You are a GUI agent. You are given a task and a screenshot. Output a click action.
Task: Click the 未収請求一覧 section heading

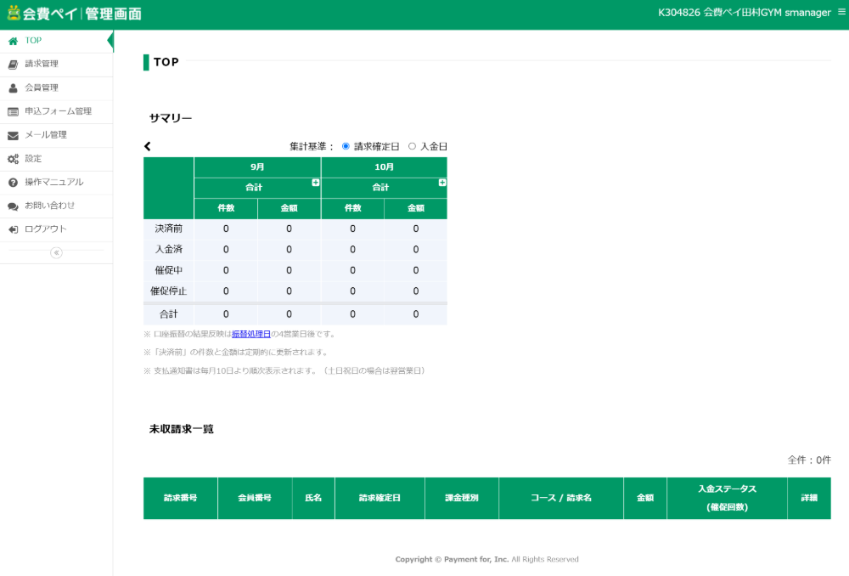point(182,430)
